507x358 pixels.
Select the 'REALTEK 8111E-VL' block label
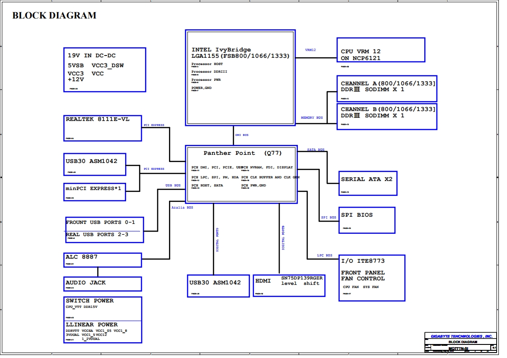point(98,119)
